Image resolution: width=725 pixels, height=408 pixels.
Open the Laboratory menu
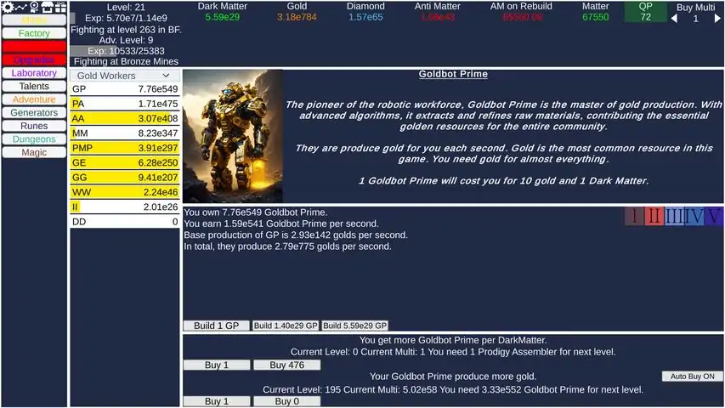click(34, 73)
